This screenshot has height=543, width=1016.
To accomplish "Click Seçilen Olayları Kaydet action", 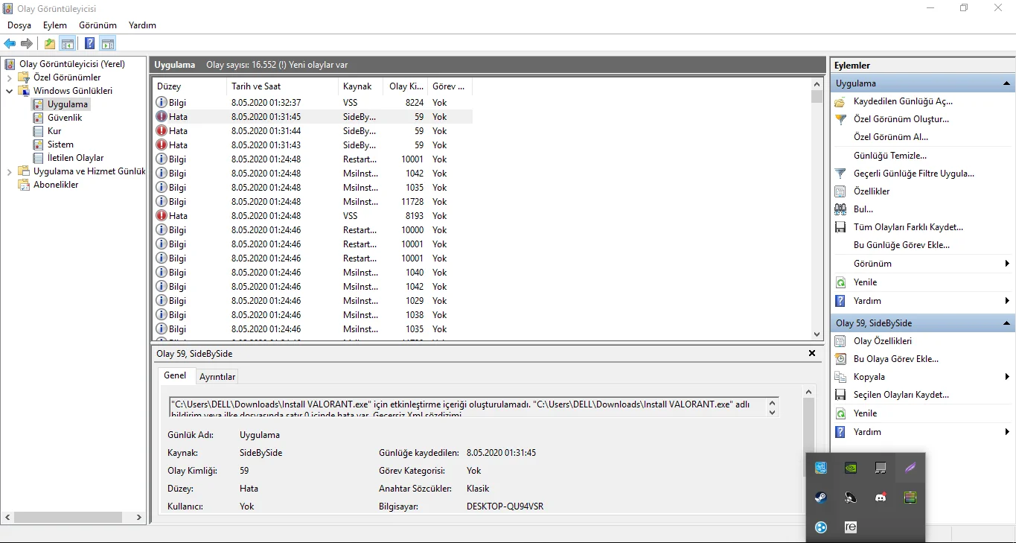I will (901, 395).
